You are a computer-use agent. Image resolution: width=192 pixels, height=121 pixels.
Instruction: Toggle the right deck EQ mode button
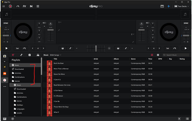147,23
